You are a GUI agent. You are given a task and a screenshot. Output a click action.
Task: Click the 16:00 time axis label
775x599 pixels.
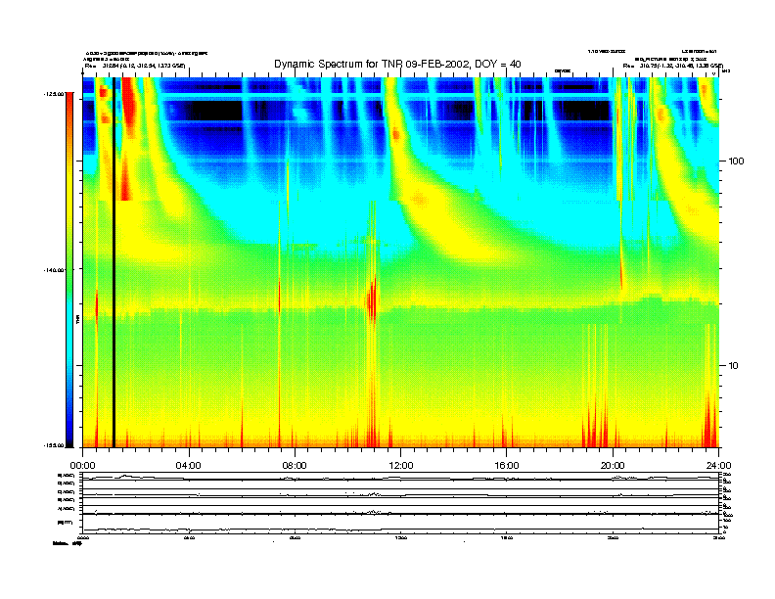[x=507, y=466]
